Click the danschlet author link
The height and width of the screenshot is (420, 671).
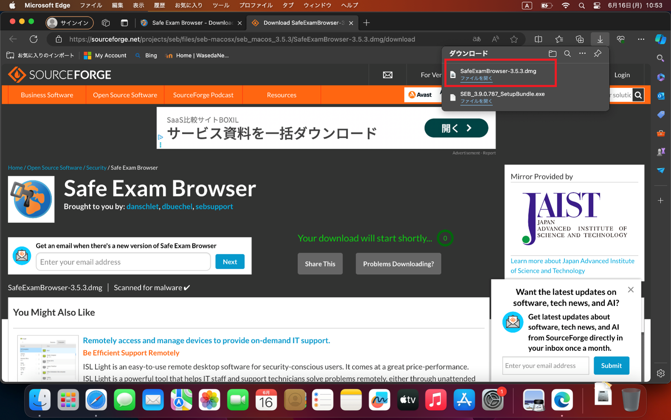[x=143, y=206]
